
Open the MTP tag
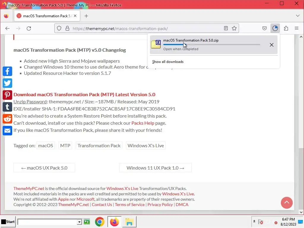pyautogui.click(x=65, y=145)
